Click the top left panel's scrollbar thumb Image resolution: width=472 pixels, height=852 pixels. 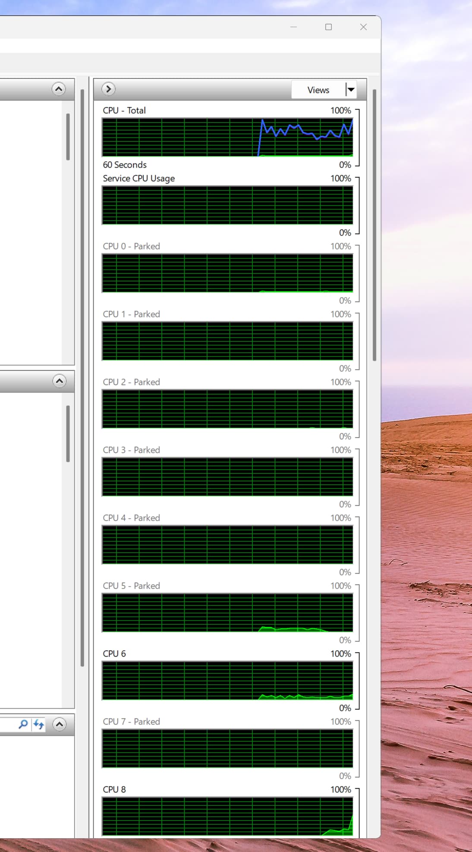[x=68, y=137]
